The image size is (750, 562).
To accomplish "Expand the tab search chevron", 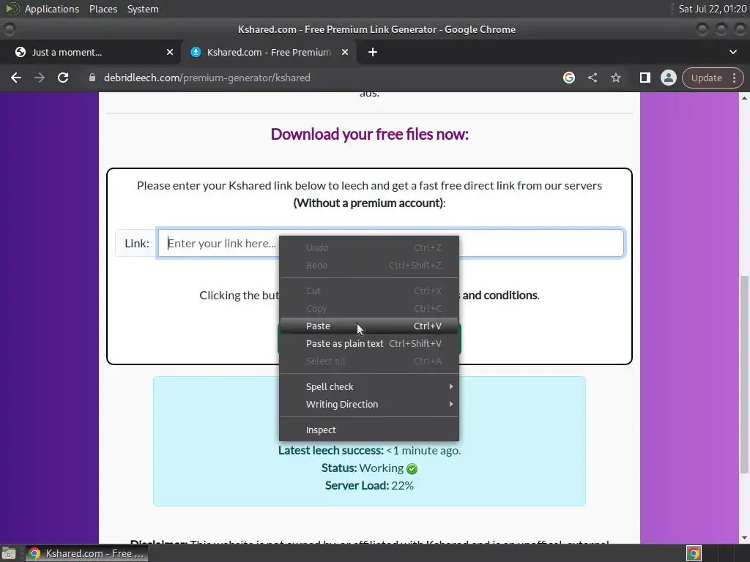I will point(732,52).
